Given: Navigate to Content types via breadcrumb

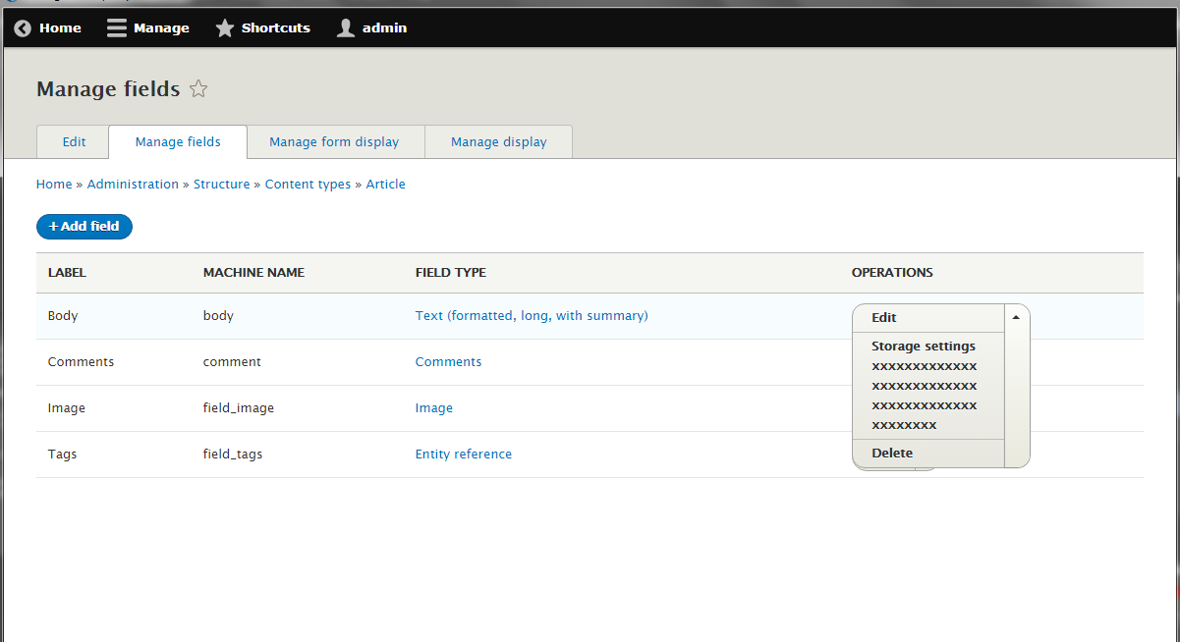Looking at the screenshot, I should tap(308, 184).
